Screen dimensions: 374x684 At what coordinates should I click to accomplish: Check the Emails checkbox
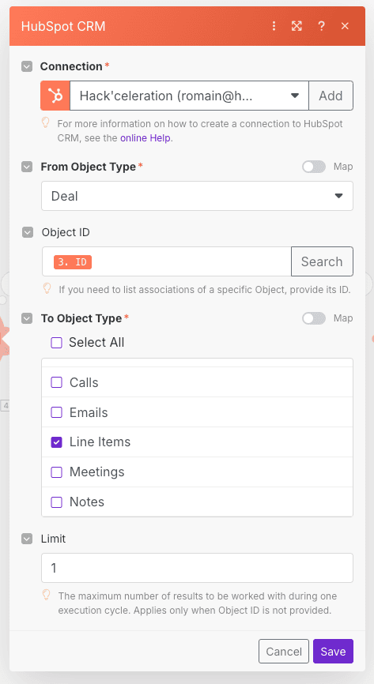[x=57, y=412]
